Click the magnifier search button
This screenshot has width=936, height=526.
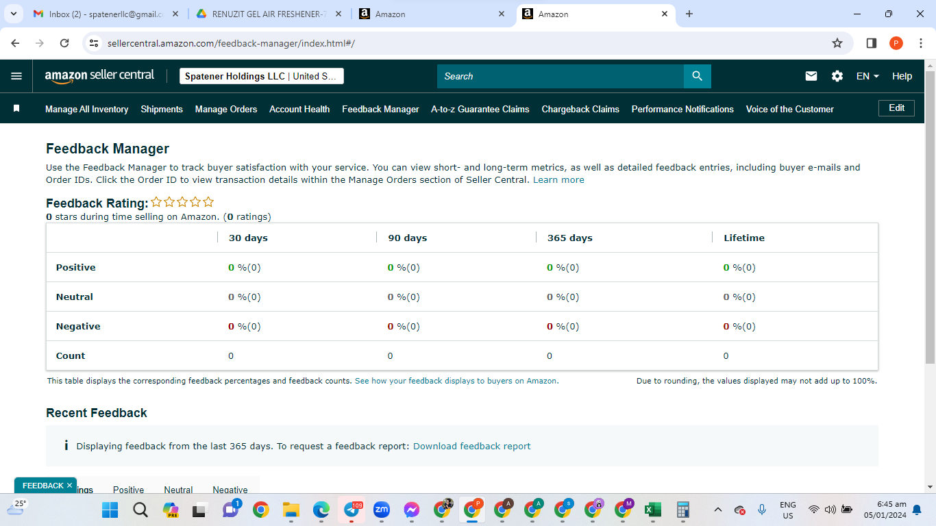[698, 76]
